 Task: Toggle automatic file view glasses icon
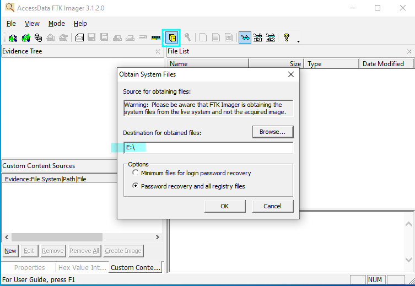(245, 38)
